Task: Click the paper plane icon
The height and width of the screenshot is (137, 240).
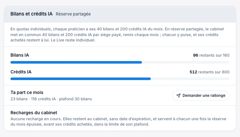Action: click(178, 96)
